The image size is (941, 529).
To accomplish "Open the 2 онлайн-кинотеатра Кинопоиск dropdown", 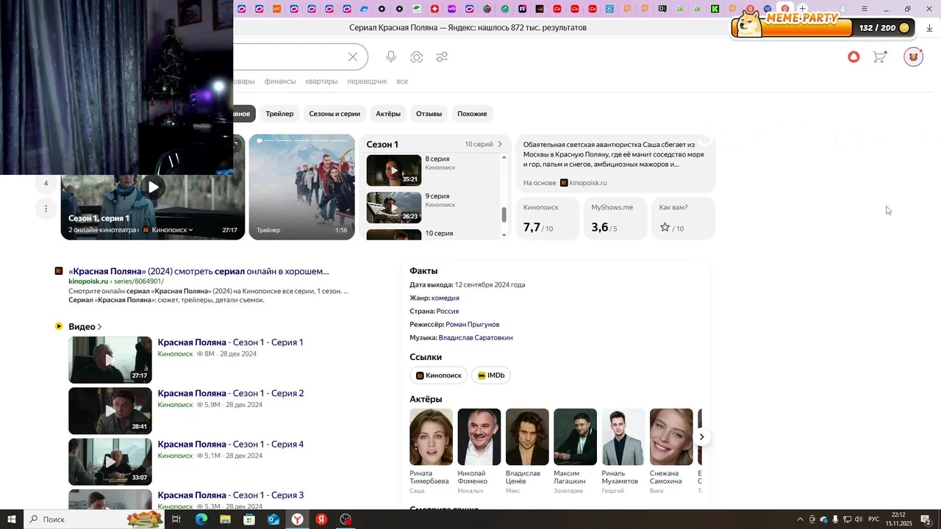I will click(131, 230).
